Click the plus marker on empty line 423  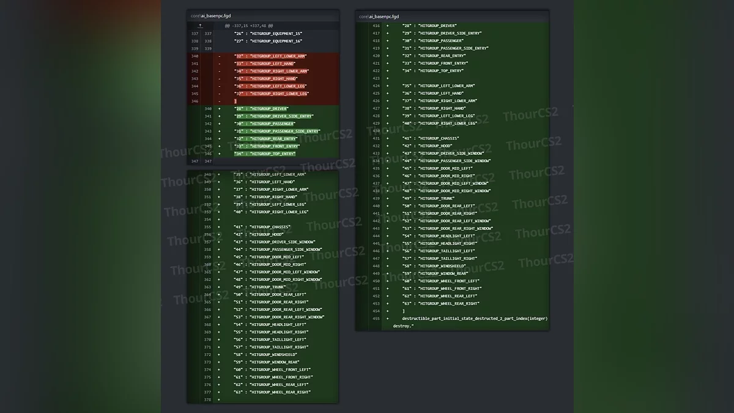click(x=387, y=78)
